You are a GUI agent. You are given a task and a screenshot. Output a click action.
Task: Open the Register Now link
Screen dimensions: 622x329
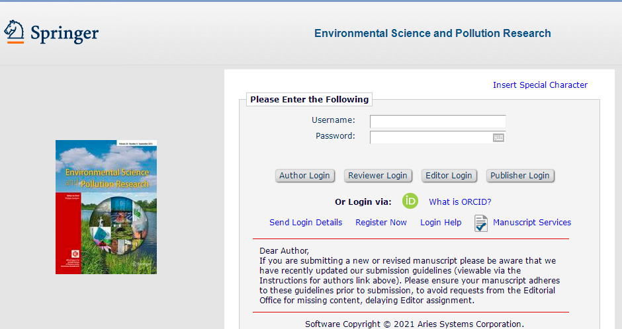click(x=381, y=223)
